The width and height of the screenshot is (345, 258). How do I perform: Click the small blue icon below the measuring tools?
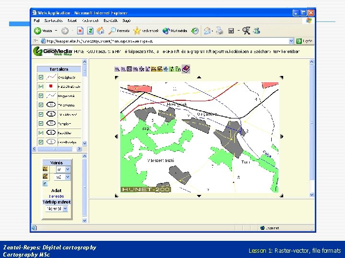45,184
